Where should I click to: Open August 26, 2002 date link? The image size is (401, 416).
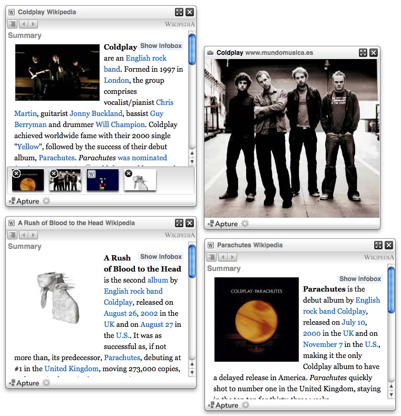pos(131,314)
